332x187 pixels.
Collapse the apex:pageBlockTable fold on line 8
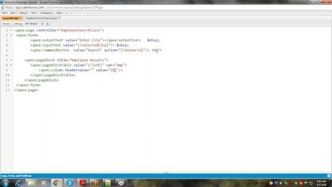11,65
